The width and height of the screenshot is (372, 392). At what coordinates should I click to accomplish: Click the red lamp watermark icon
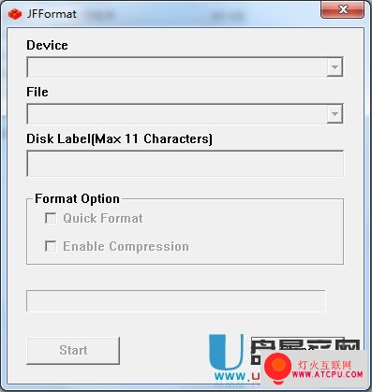tap(277, 367)
